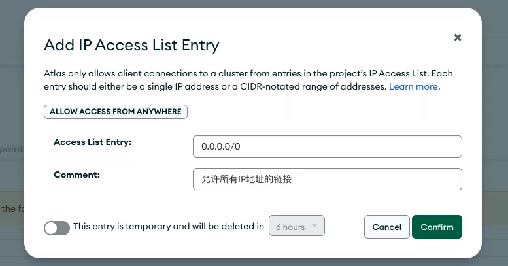Place cursor in the 0.0.0.0/0 text
508x266 pixels.
pyautogui.click(x=220, y=147)
